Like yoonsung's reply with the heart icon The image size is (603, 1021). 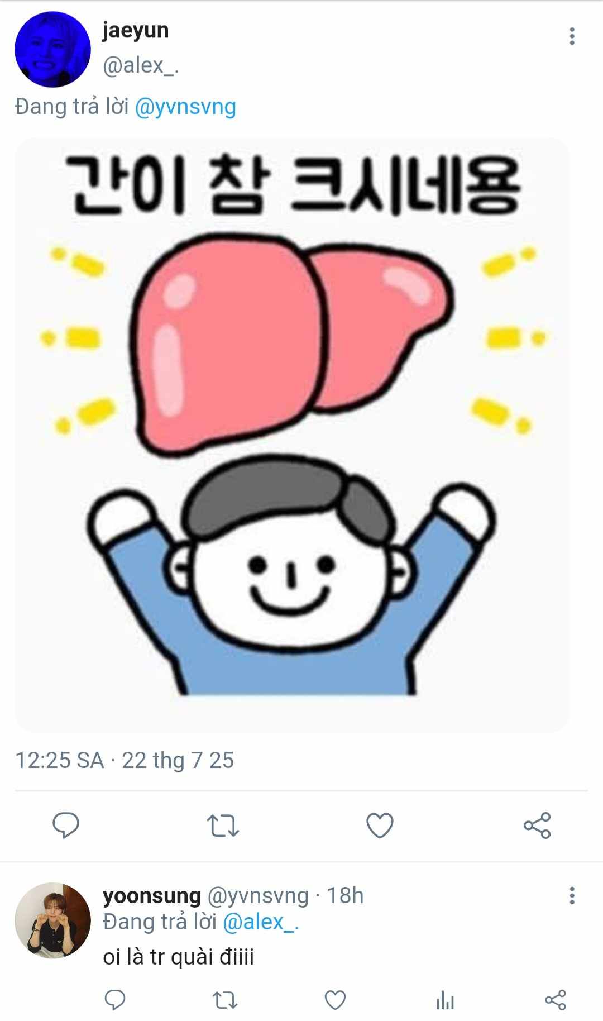coord(335,1000)
